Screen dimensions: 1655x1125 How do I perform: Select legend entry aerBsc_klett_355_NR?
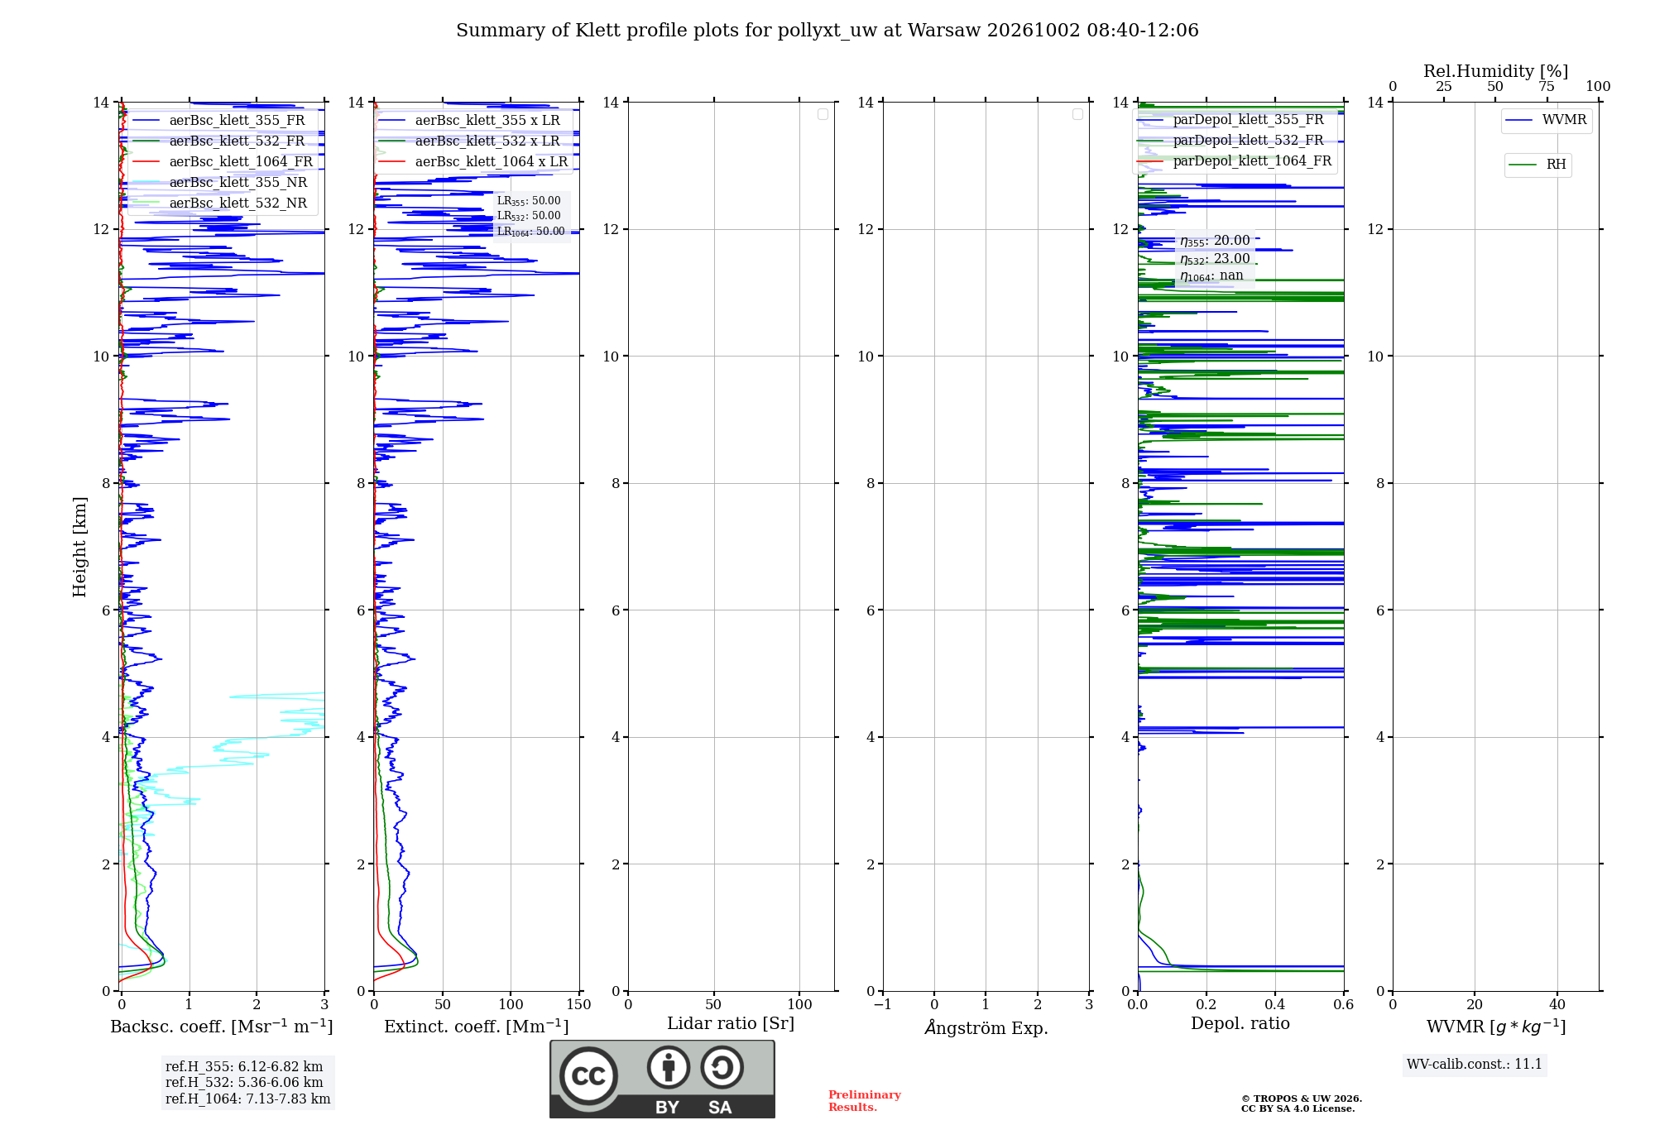click(x=220, y=182)
